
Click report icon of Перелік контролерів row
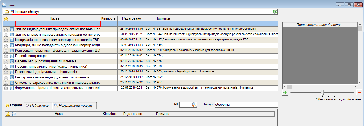(12, 56)
